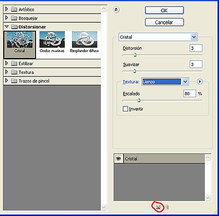
Task: Click the collapse gallery double-chevron button
Action: coord(116,10)
